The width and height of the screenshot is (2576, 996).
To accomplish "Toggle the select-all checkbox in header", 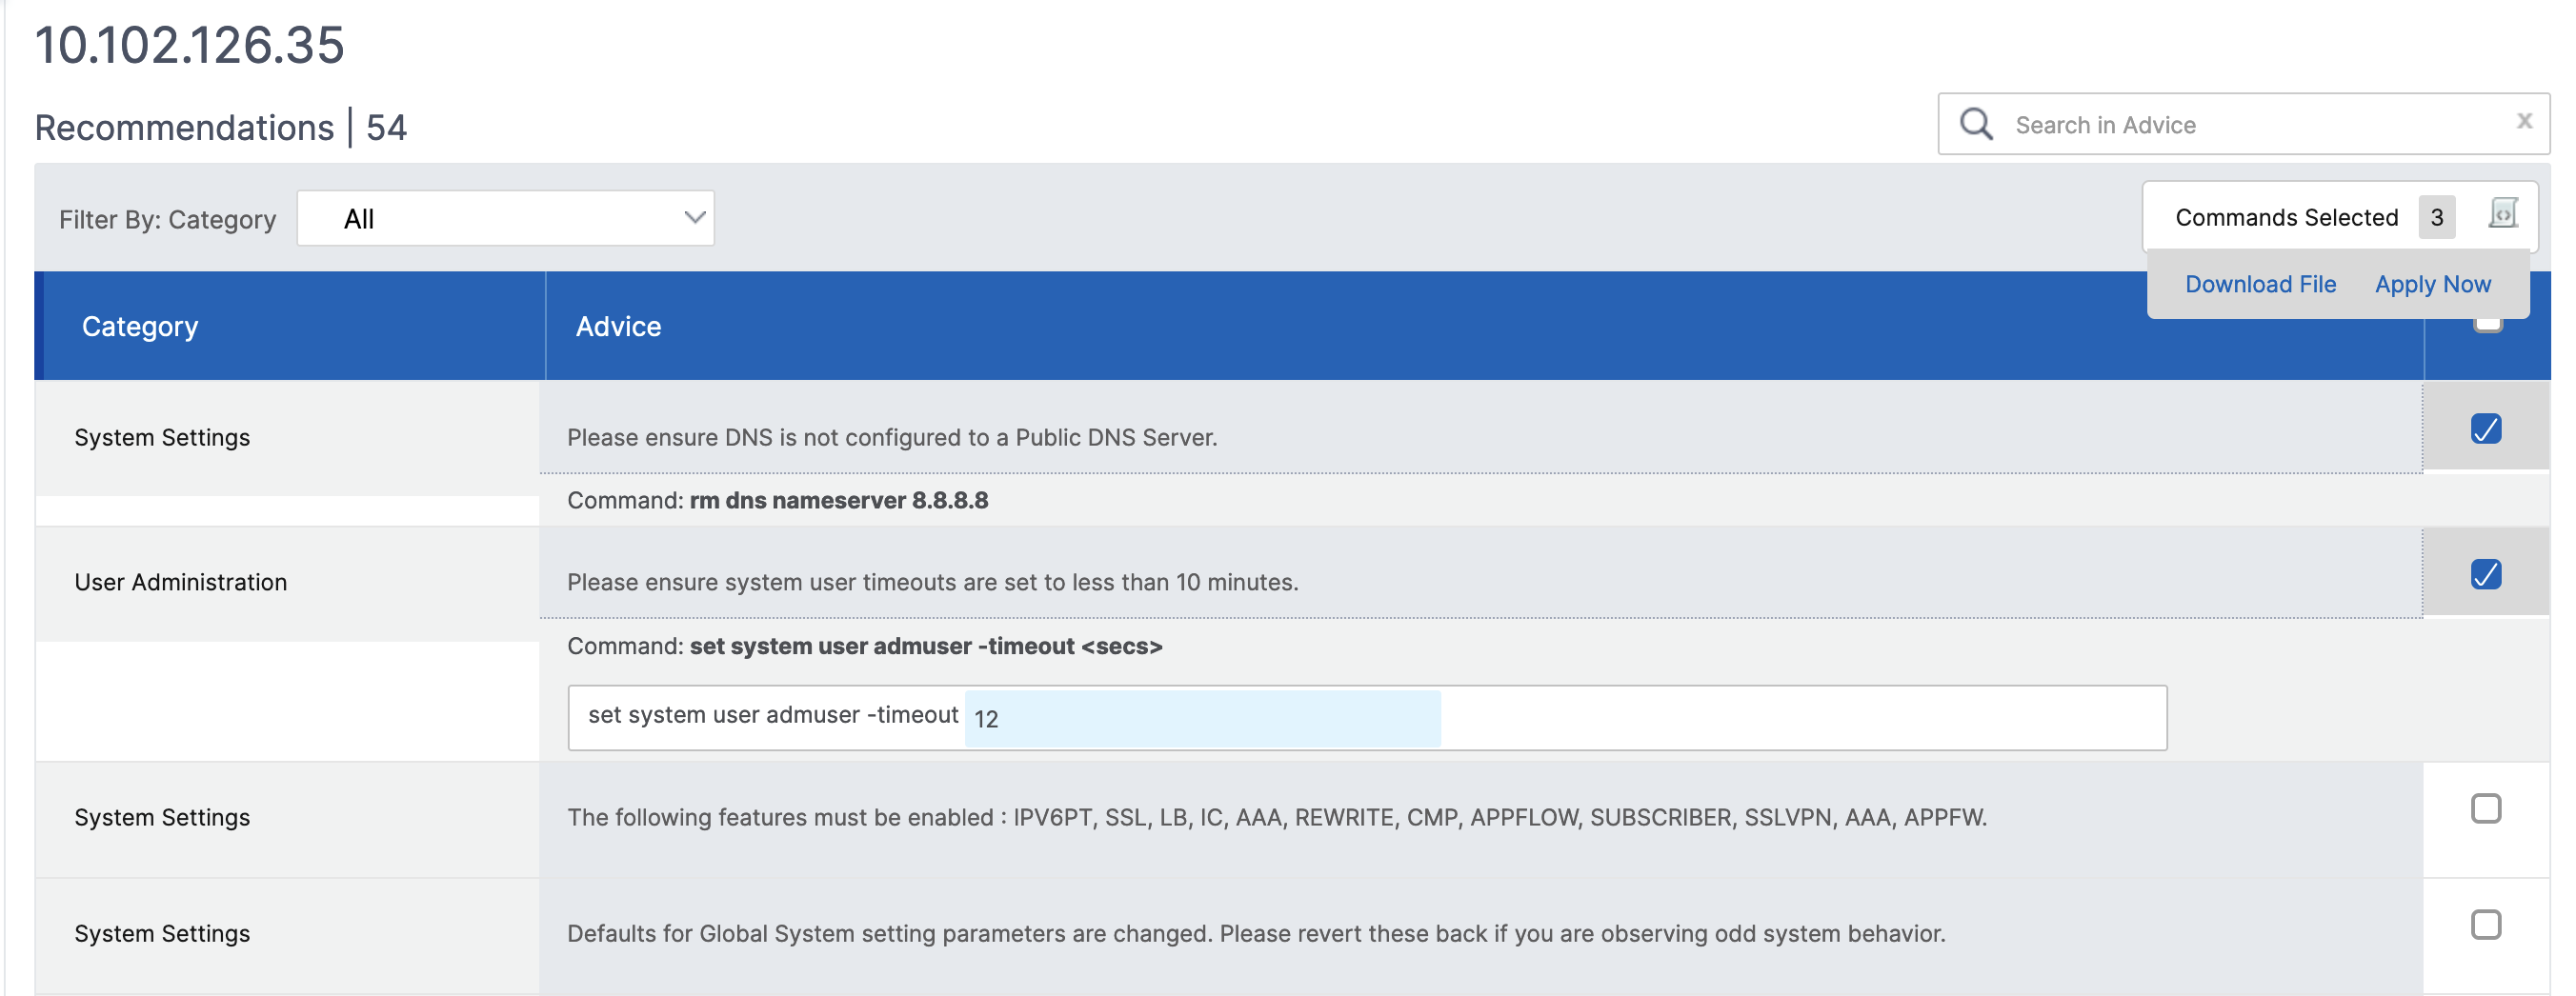I will click(x=2488, y=323).
